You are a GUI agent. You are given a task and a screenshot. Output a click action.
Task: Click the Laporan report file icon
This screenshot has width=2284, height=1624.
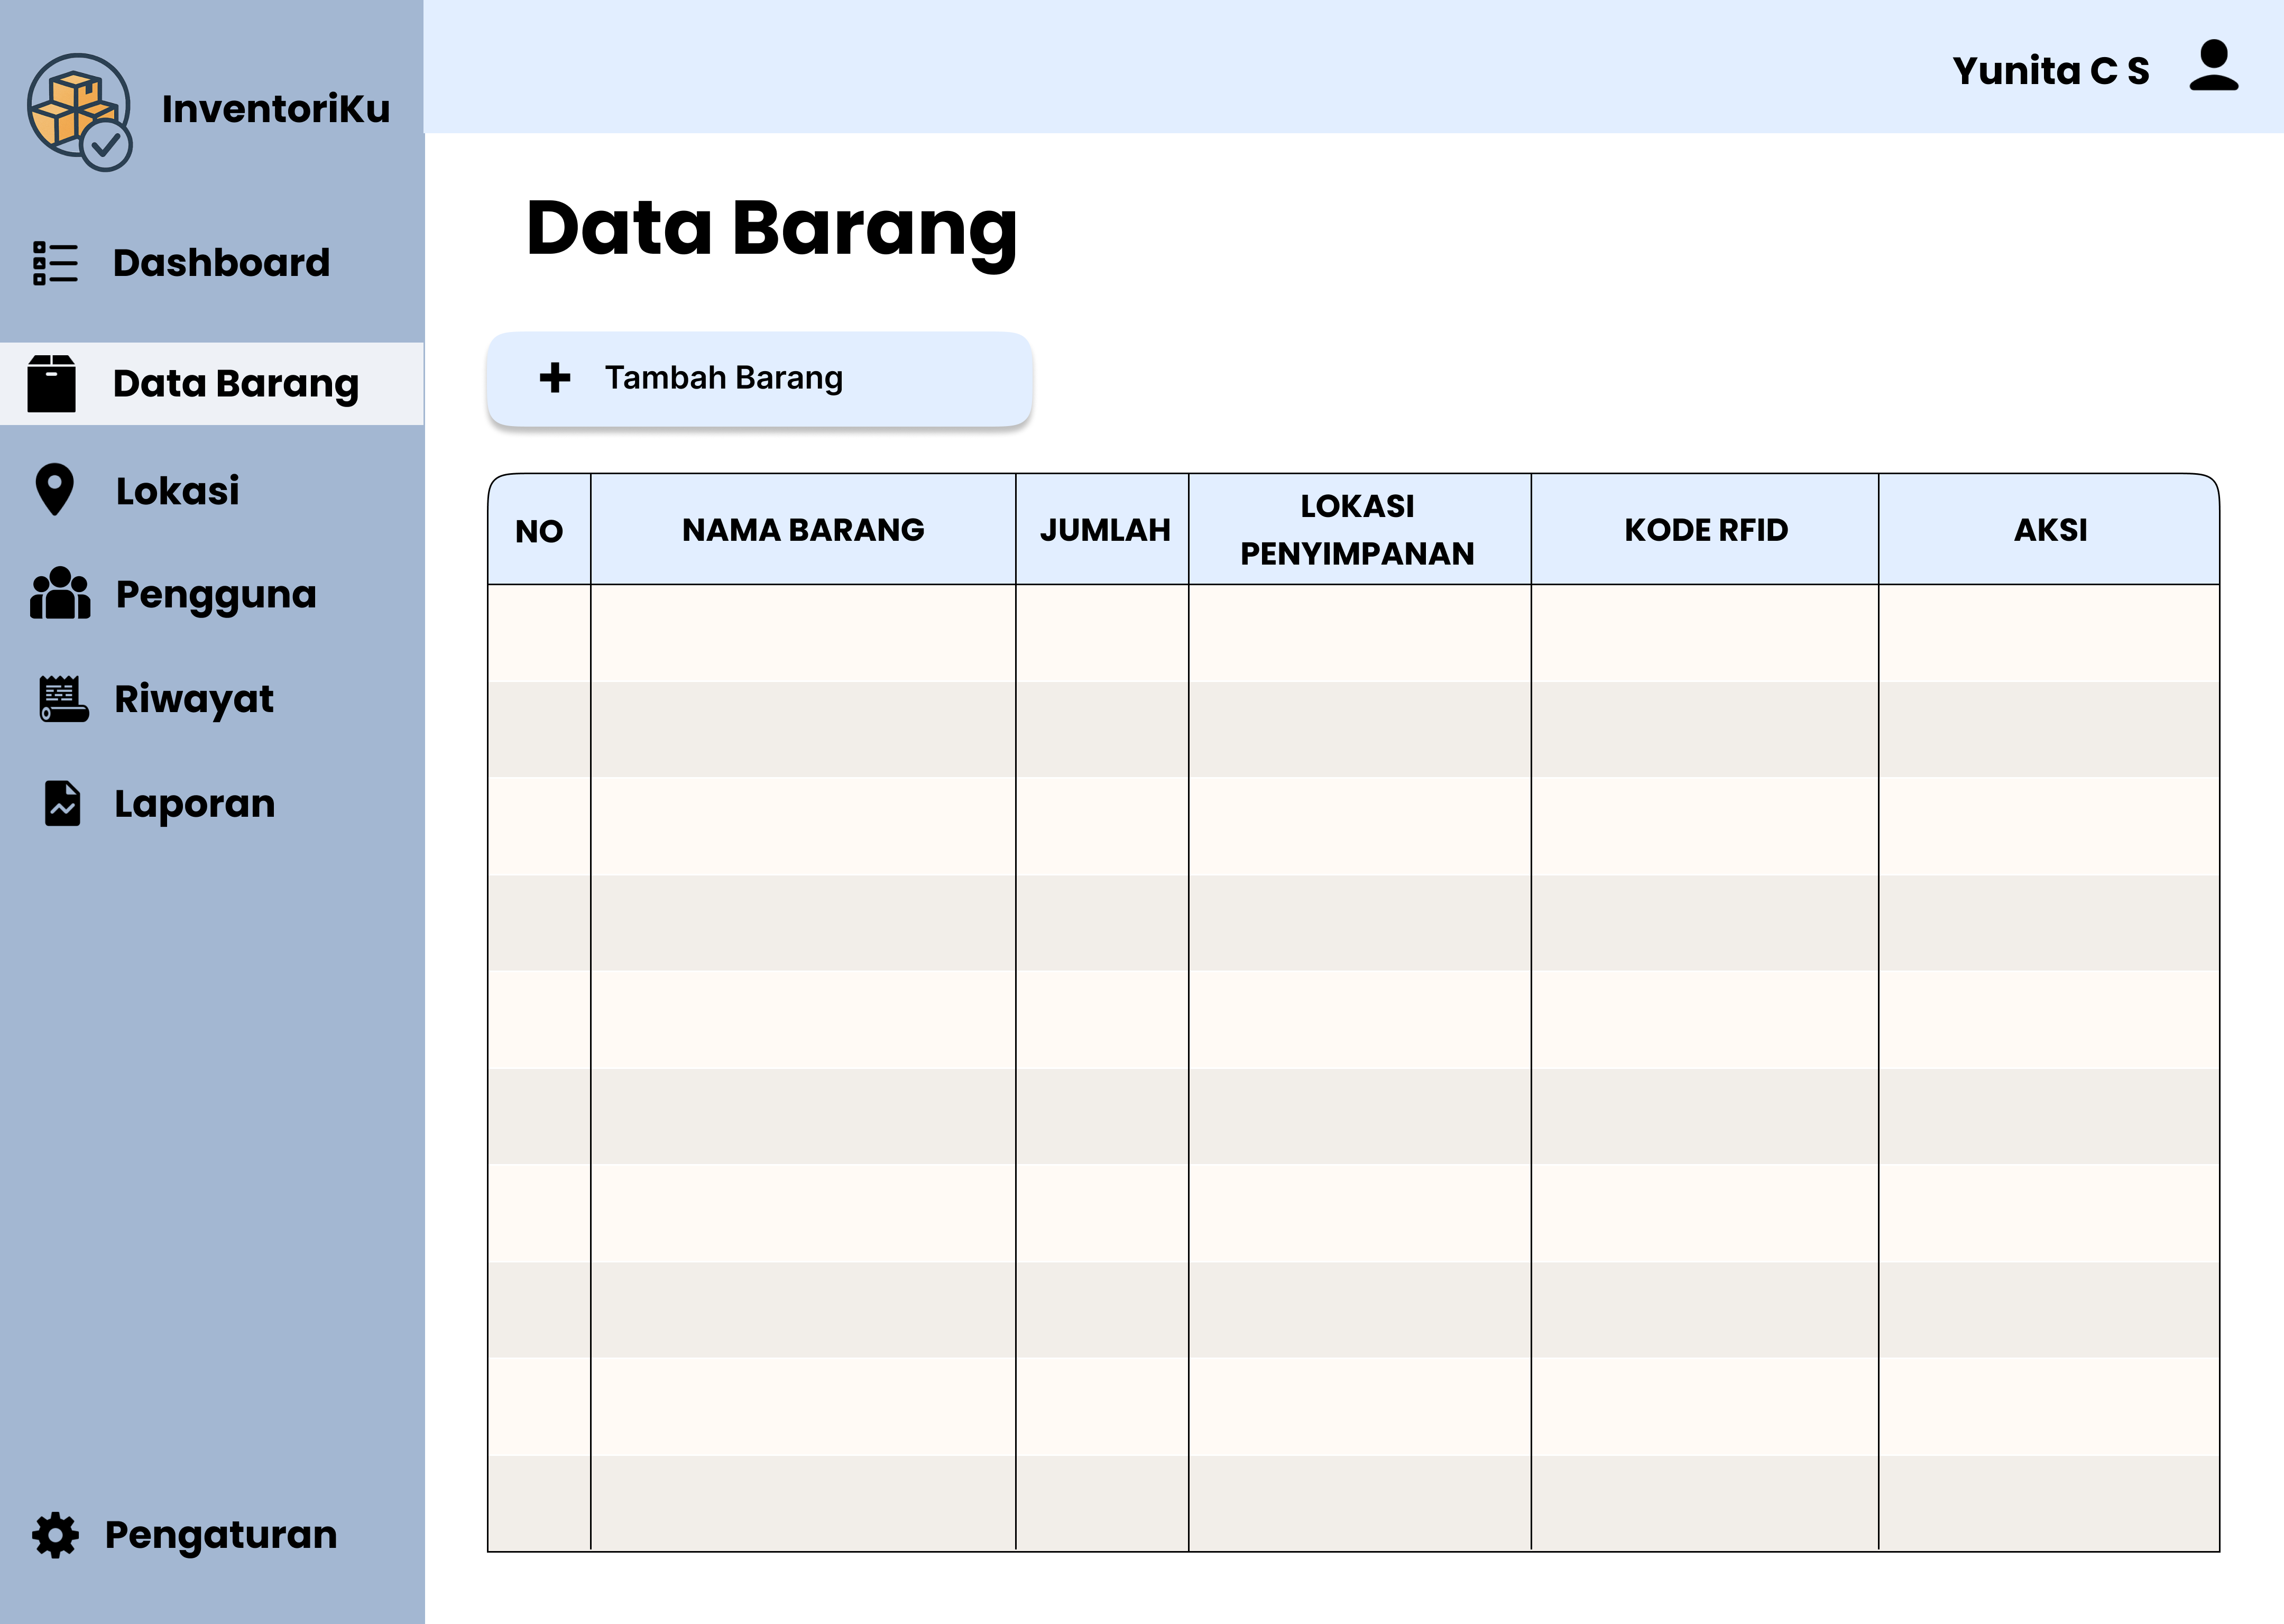(62, 803)
